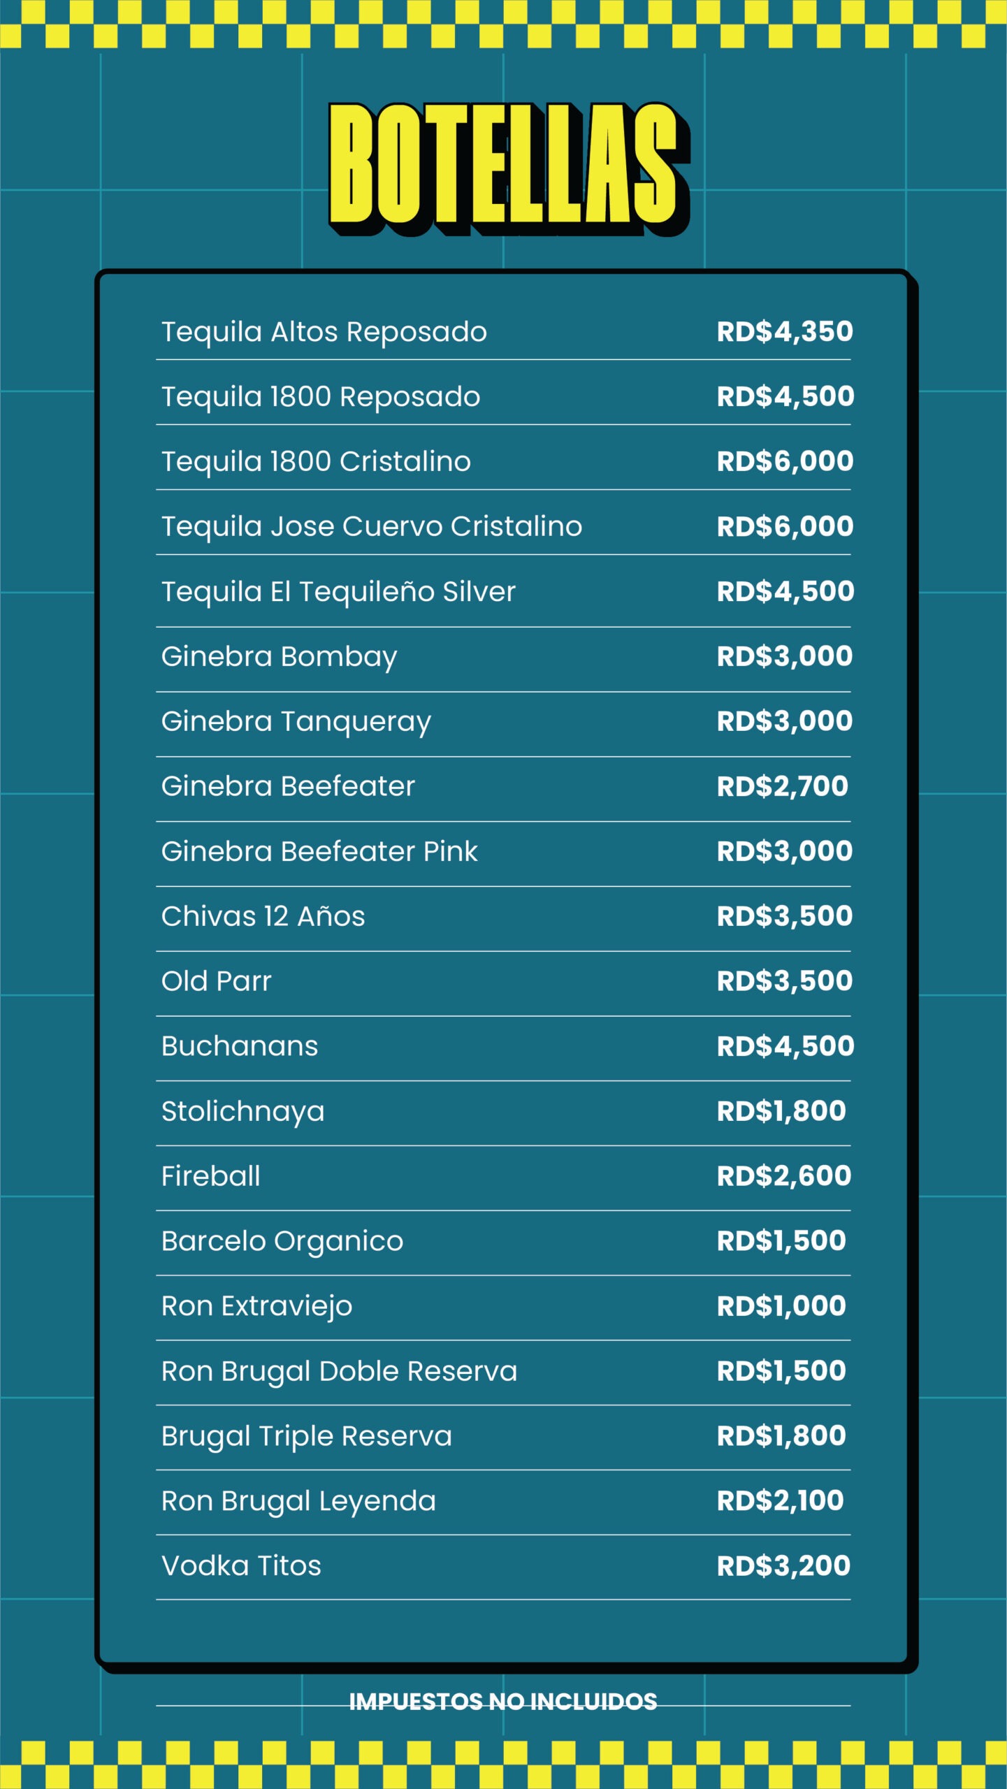The image size is (1007, 1789).
Task: Select Chivas 12 Años entry
Action: point(263,916)
